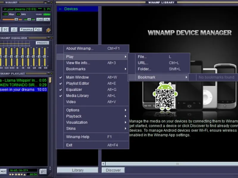The height and width of the screenshot is (178, 238).
Task: Click the Android QR code image
Action: click(165, 98)
